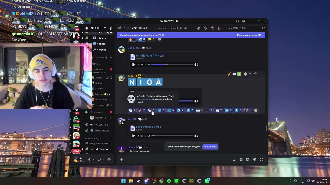Toggle the N letter reaction
Screen dimensions: 330x185
click(x=161, y=110)
